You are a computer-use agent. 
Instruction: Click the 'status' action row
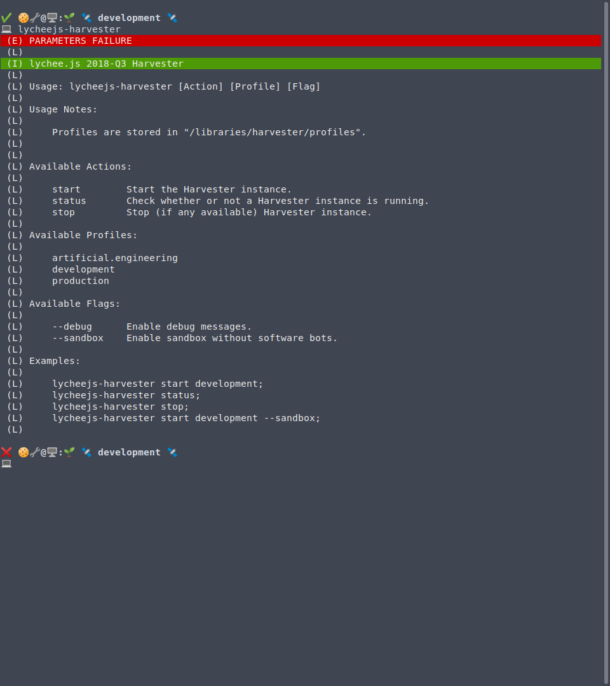coord(240,201)
